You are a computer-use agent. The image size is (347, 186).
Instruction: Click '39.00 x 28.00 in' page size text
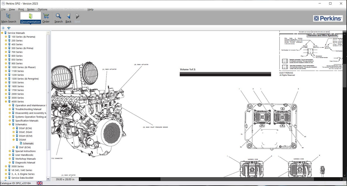[x=65, y=179]
